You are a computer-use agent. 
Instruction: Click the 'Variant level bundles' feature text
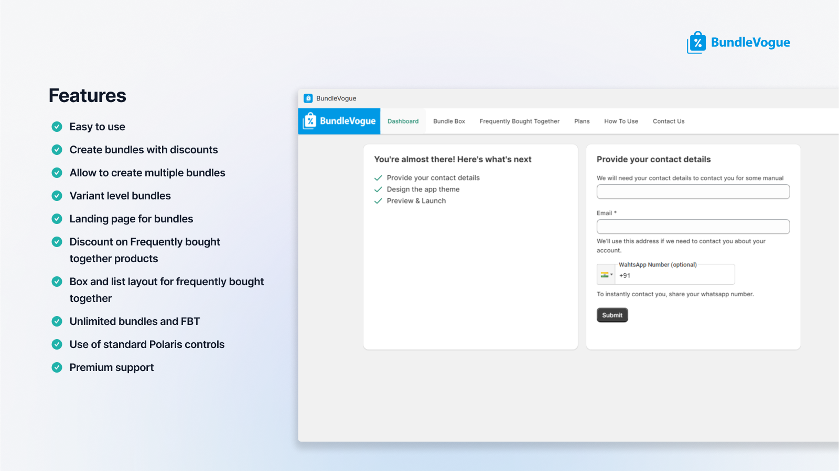pyautogui.click(x=120, y=196)
